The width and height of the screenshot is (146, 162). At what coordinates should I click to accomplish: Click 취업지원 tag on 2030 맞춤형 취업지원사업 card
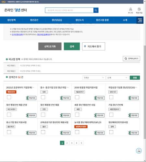pyautogui.click(x=99, y=98)
